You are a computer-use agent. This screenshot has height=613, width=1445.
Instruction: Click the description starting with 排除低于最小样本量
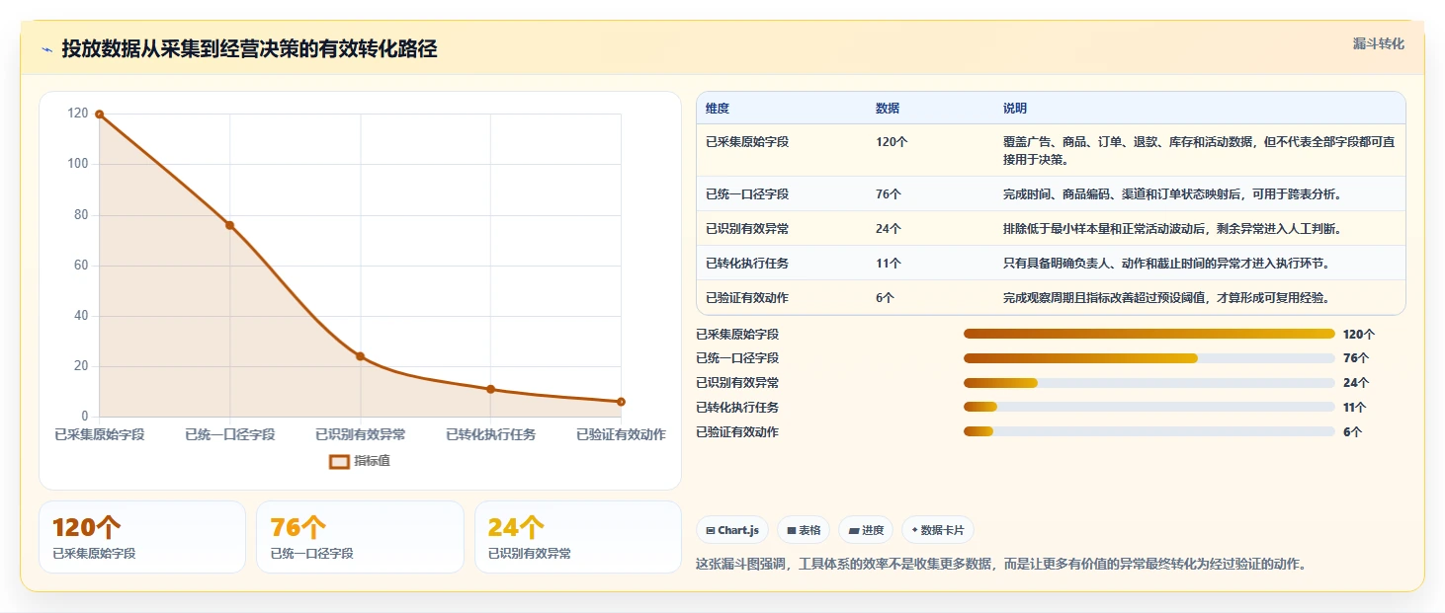(1172, 229)
